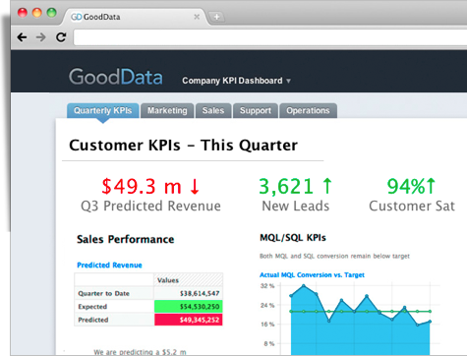Open the Marketing tab
This screenshot has width=467, height=356.
167,110
